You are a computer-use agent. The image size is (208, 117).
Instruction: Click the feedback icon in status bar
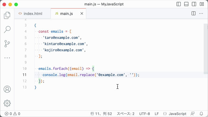[x=192, y=114]
